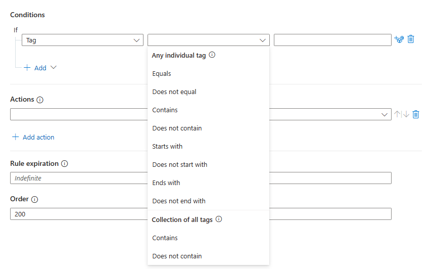Delete the Tag condition row
432x269 pixels.
click(411, 39)
